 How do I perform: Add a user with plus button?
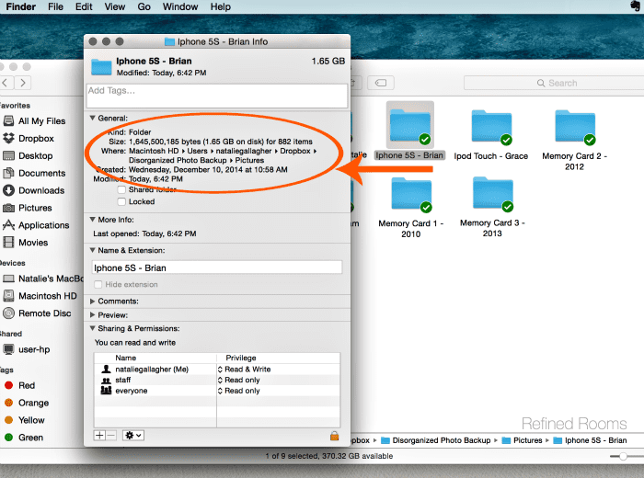point(99,436)
